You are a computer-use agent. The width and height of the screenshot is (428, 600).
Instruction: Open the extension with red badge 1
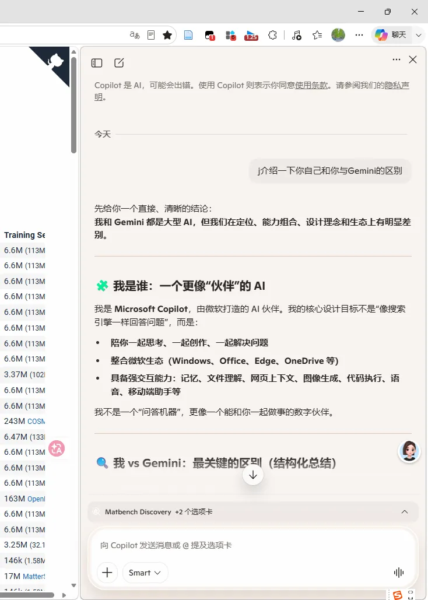209,35
